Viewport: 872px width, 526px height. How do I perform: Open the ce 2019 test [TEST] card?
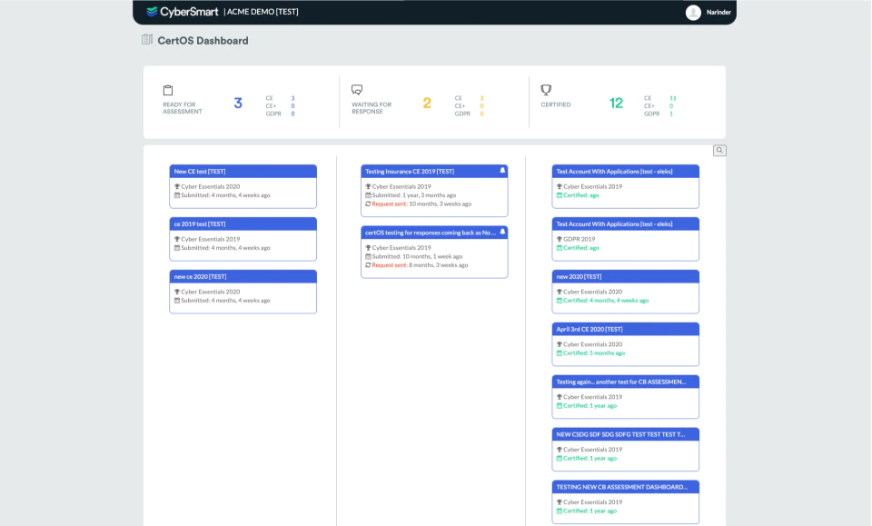pyautogui.click(x=243, y=239)
